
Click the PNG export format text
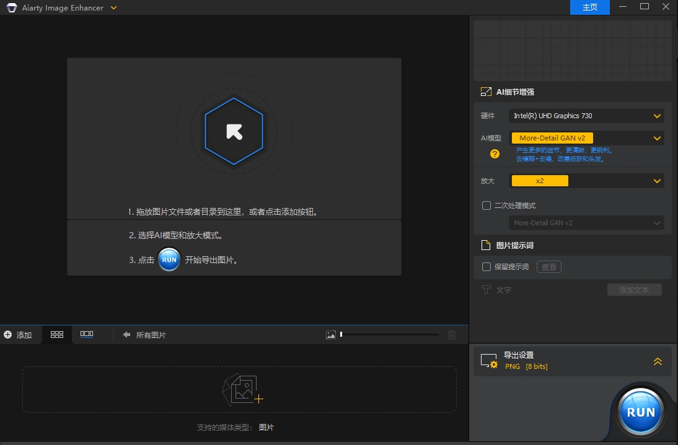(x=513, y=366)
